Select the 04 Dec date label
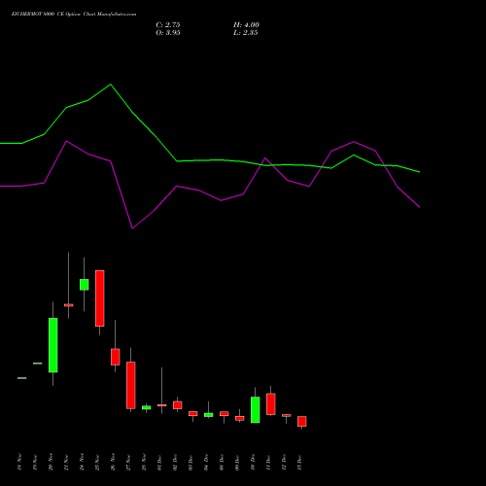The width and height of the screenshot is (486, 486). pos(206,462)
